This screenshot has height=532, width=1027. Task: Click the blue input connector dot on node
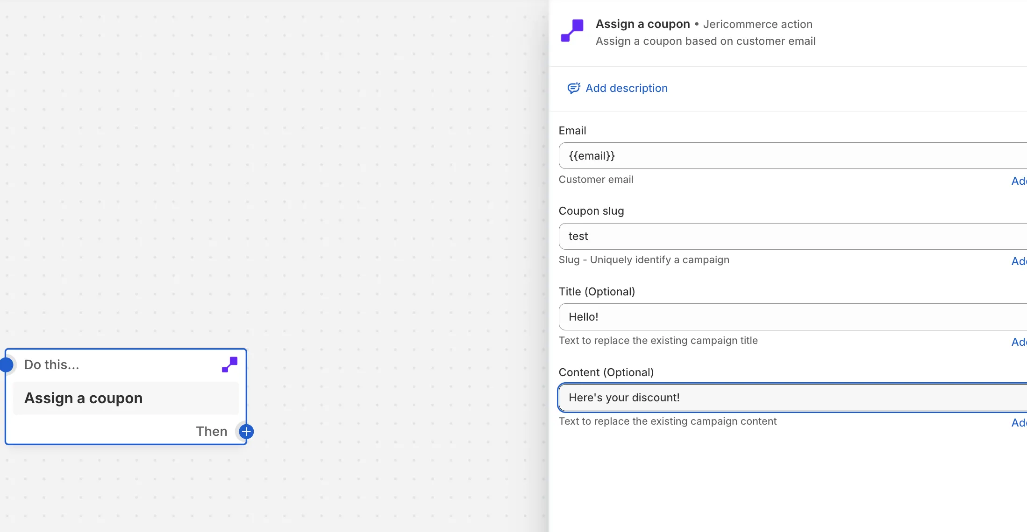pyautogui.click(x=7, y=364)
